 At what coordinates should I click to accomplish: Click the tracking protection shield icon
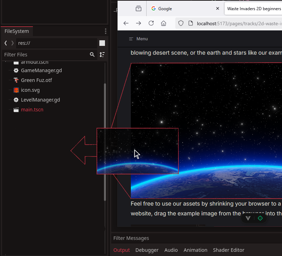pos(181,23)
